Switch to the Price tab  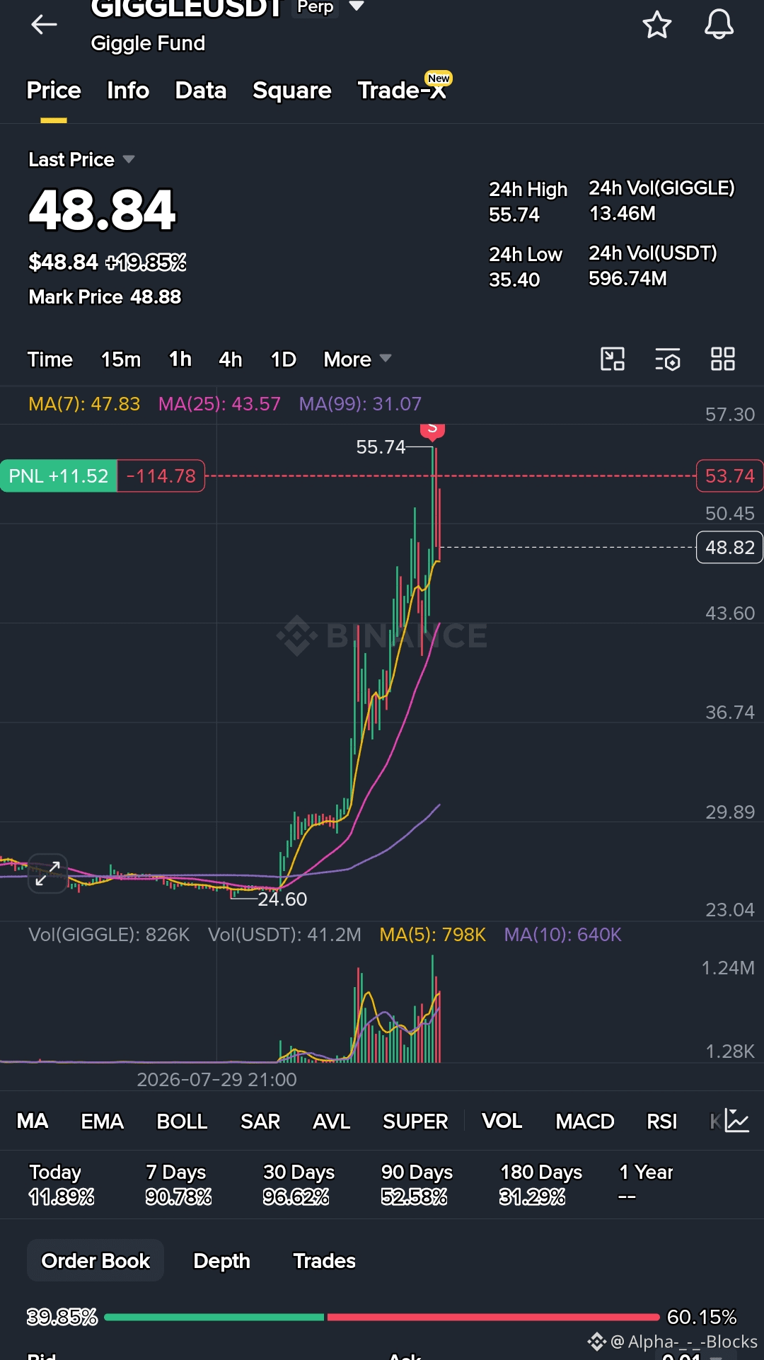54,91
